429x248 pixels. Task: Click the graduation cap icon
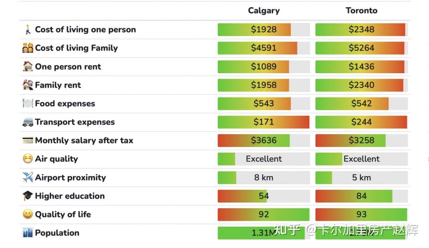pos(28,196)
